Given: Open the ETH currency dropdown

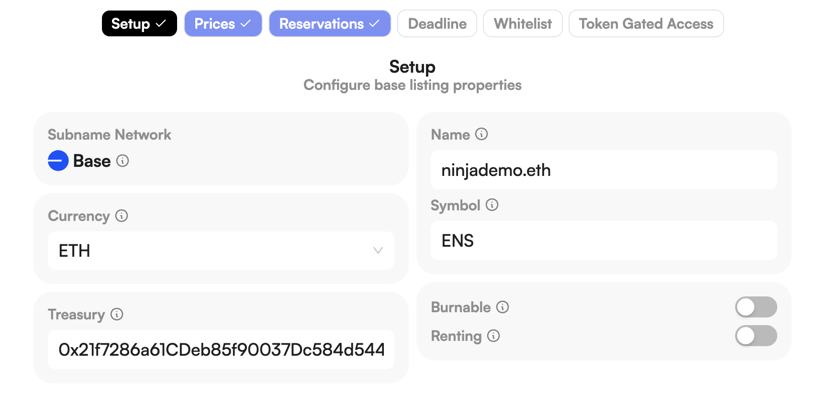Looking at the screenshot, I should [221, 251].
